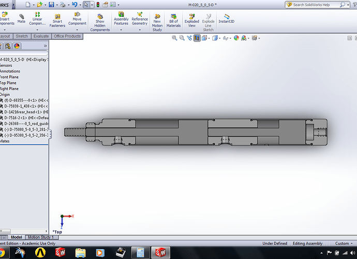This screenshot has width=357, height=259.
Task: Open New document dropdown arrow
Action: tap(34, 5)
